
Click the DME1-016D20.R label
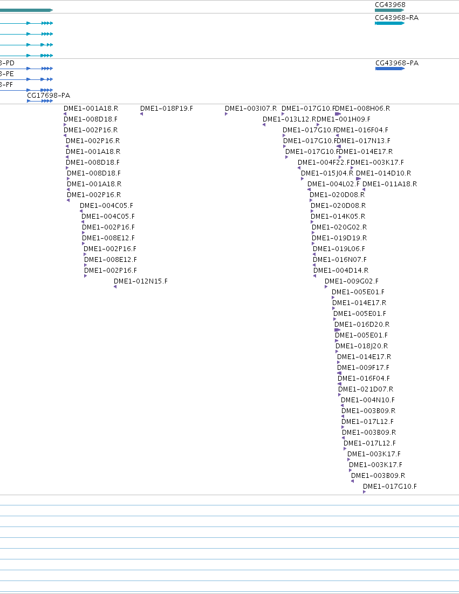point(362,325)
